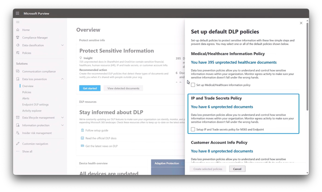
Task: Check Set up Medical/Healthcare information policy
Action: point(193,85)
